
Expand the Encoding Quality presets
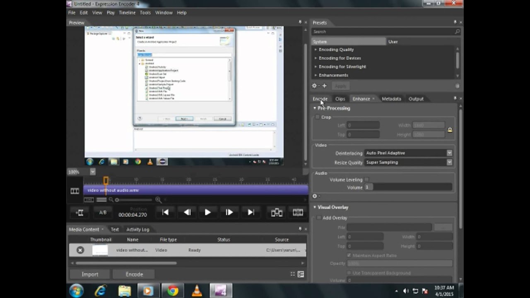click(x=316, y=50)
